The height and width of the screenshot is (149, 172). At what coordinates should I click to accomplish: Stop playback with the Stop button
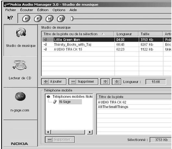38,19
